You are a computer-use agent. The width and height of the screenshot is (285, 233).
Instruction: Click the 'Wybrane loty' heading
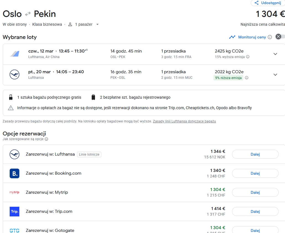pyautogui.click(x=20, y=37)
